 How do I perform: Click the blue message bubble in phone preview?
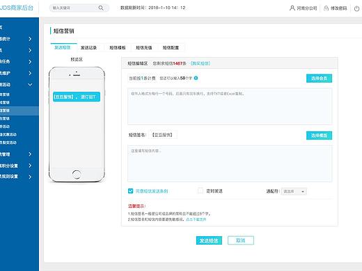77,97
